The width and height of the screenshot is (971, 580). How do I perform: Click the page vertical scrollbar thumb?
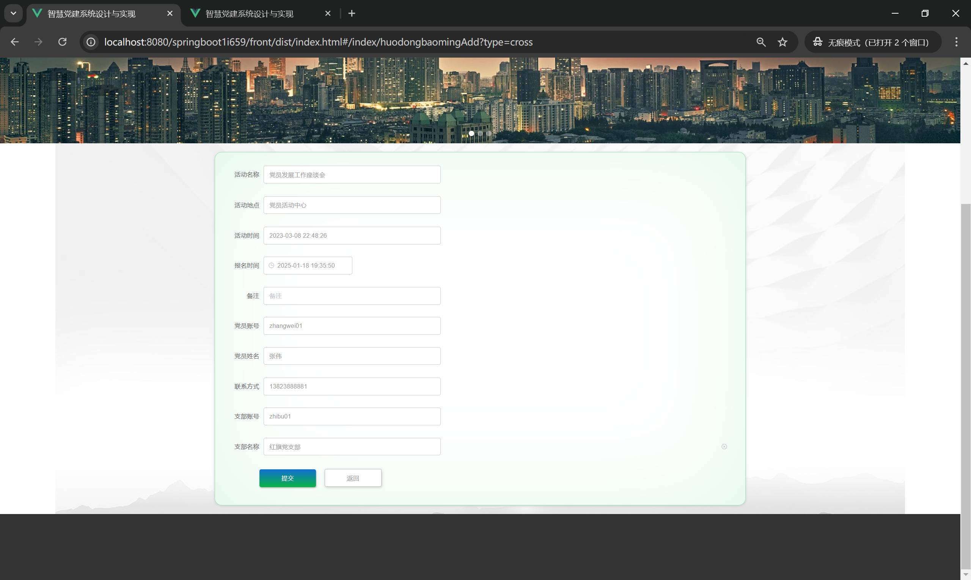[966, 386]
